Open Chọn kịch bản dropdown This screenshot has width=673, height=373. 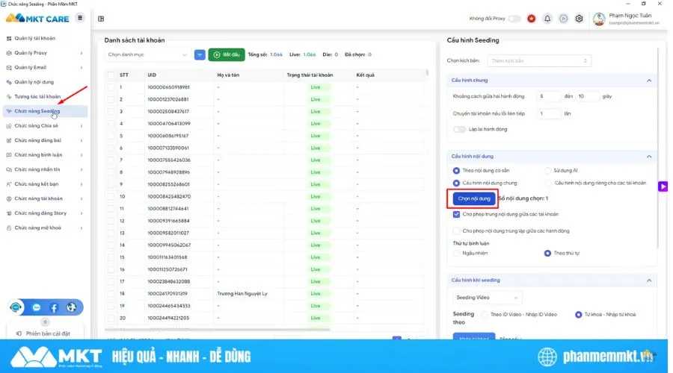click(x=539, y=61)
